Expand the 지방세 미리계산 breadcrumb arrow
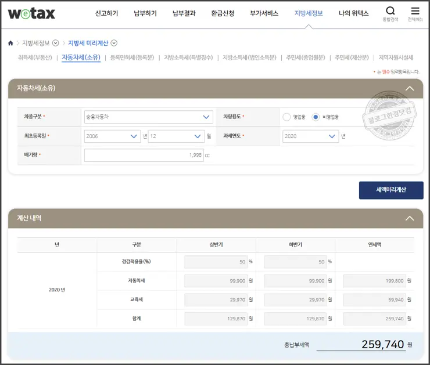 click(x=114, y=43)
